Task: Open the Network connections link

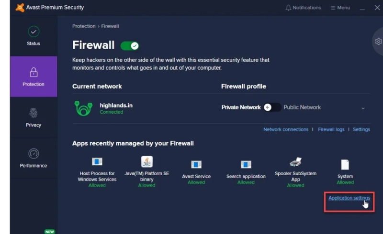Action: pos(286,129)
